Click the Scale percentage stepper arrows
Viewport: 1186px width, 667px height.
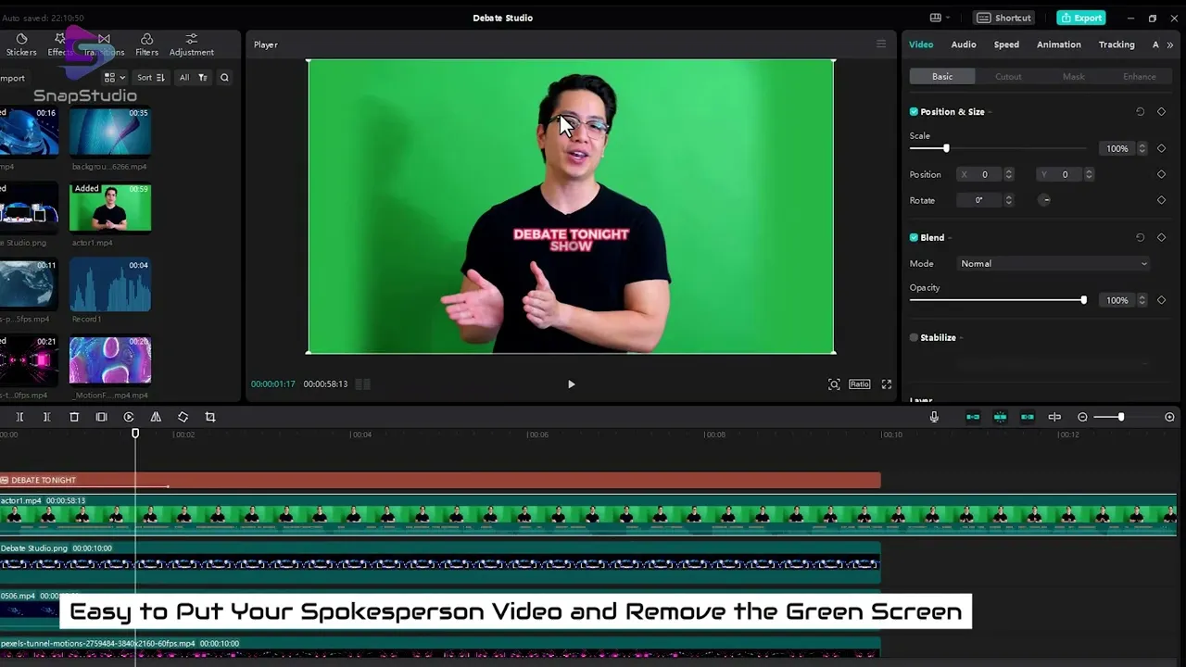pos(1142,148)
